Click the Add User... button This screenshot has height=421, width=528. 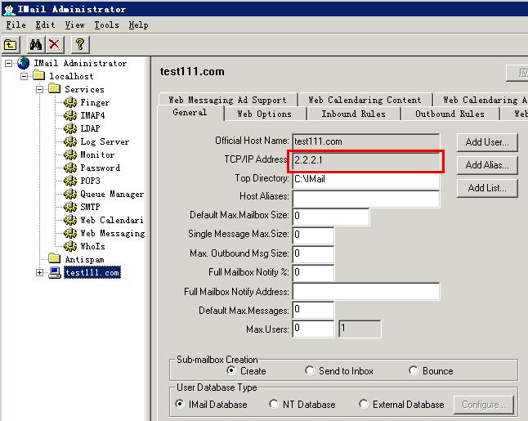[486, 142]
